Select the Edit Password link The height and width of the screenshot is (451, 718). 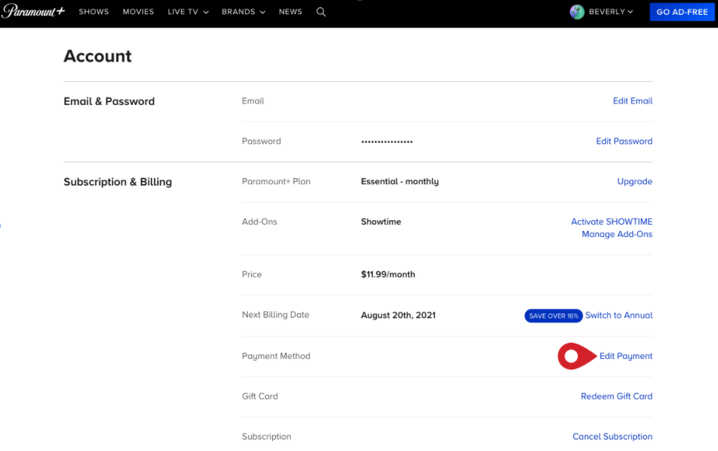(624, 142)
